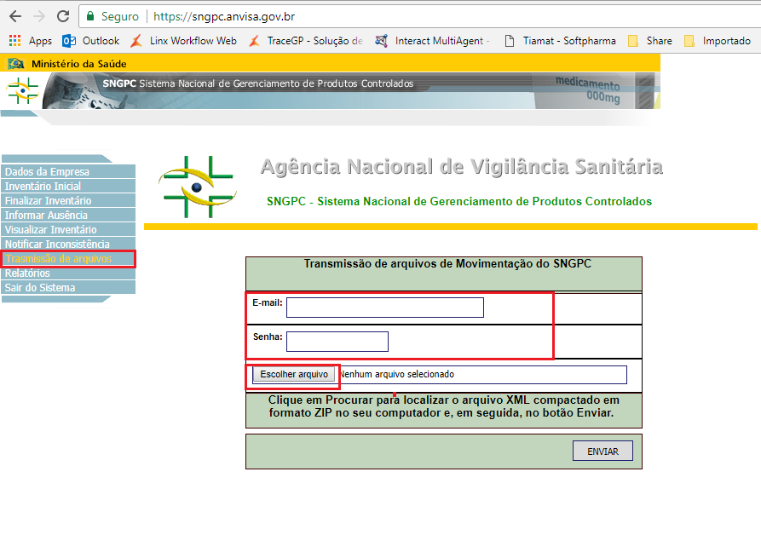This screenshot has height=535, width=761.
Task: Click the browser forward arrow
Action: (x=39, y=16)
